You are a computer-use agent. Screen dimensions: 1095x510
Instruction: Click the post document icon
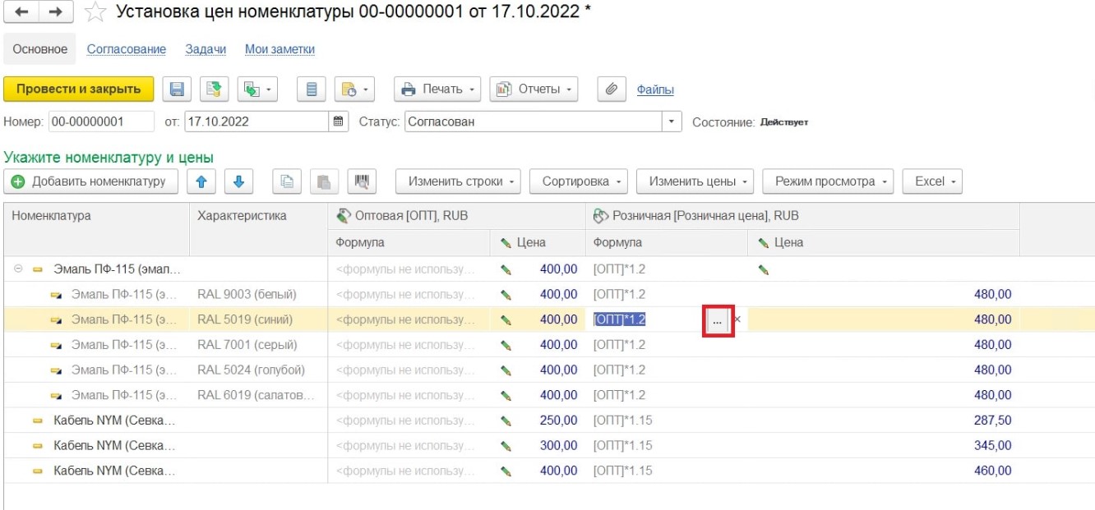[215, 90]
